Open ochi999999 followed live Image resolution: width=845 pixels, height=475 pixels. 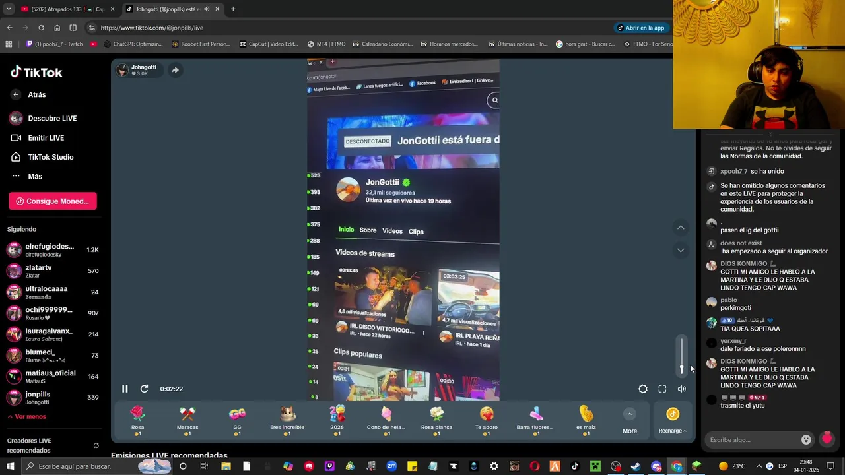53,313
